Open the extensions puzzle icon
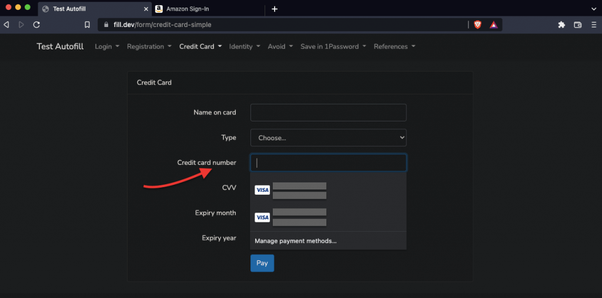 click(x=561, y=25)
